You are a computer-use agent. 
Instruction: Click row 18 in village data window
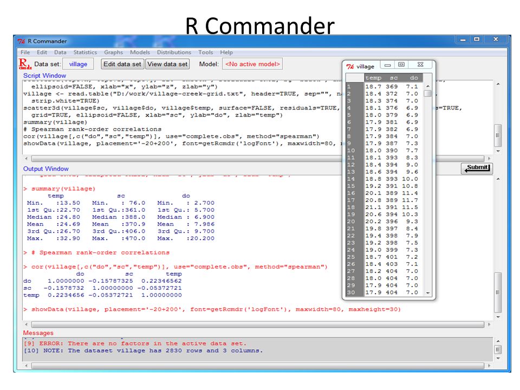pos(385,207)
